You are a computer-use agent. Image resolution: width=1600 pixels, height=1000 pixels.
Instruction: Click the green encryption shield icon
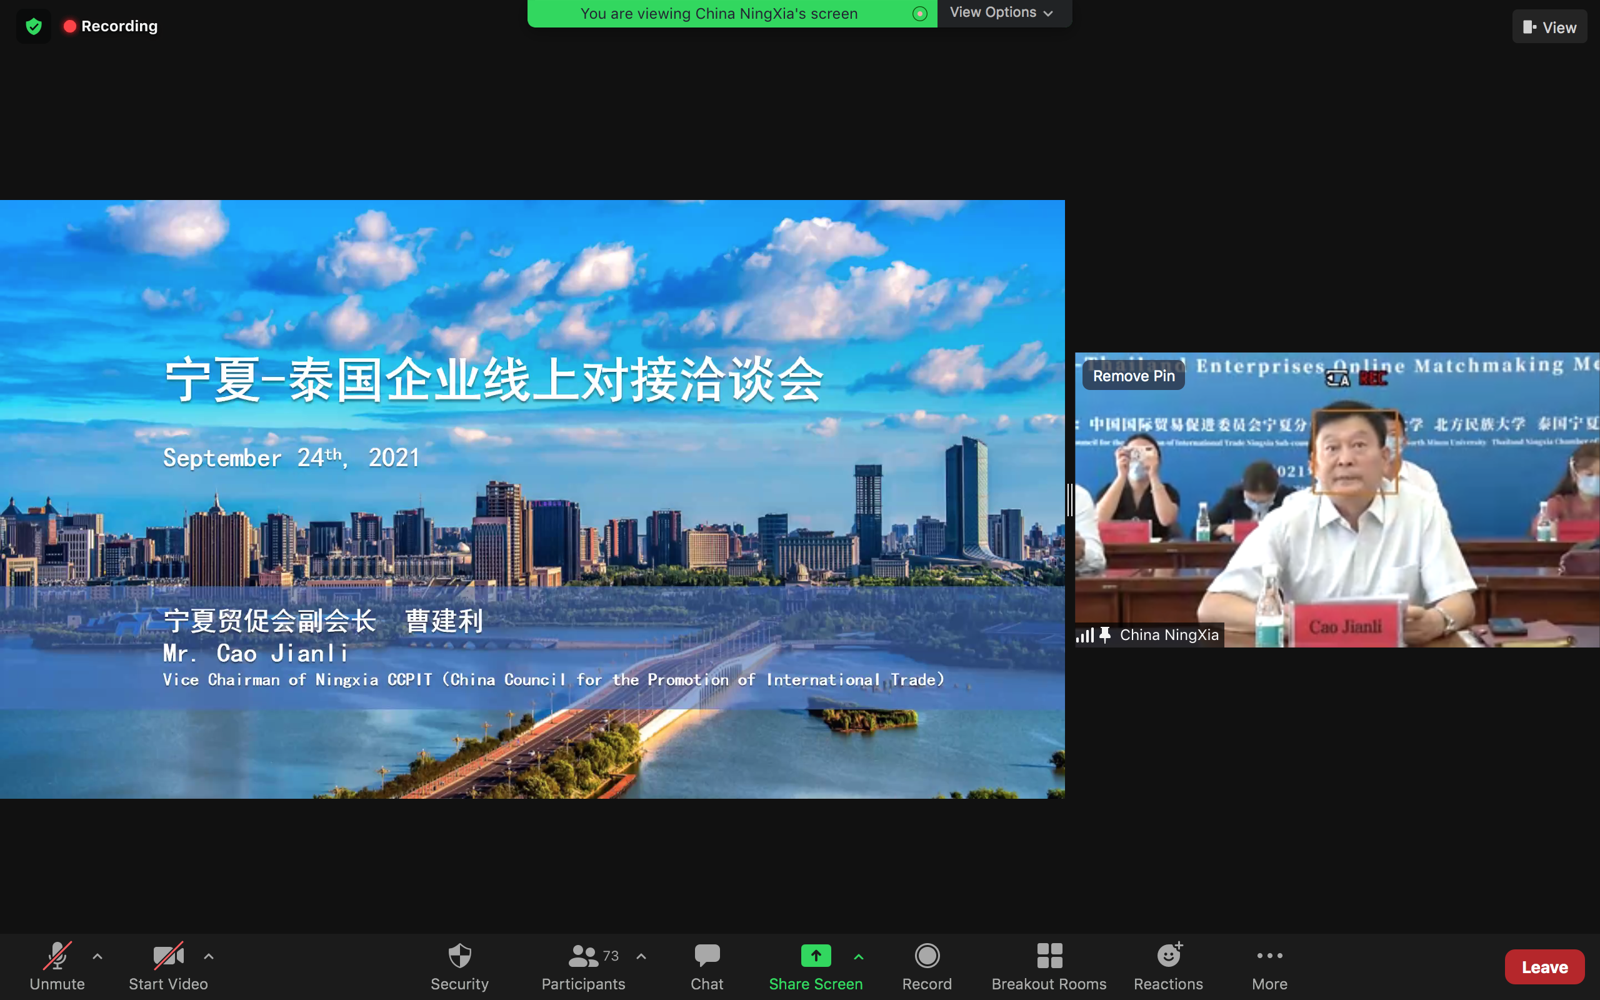click(x=34, y=26)
